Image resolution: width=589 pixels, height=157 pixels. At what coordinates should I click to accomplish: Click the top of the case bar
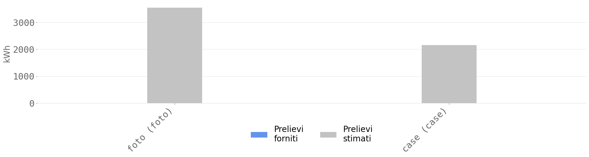(449, 45)
